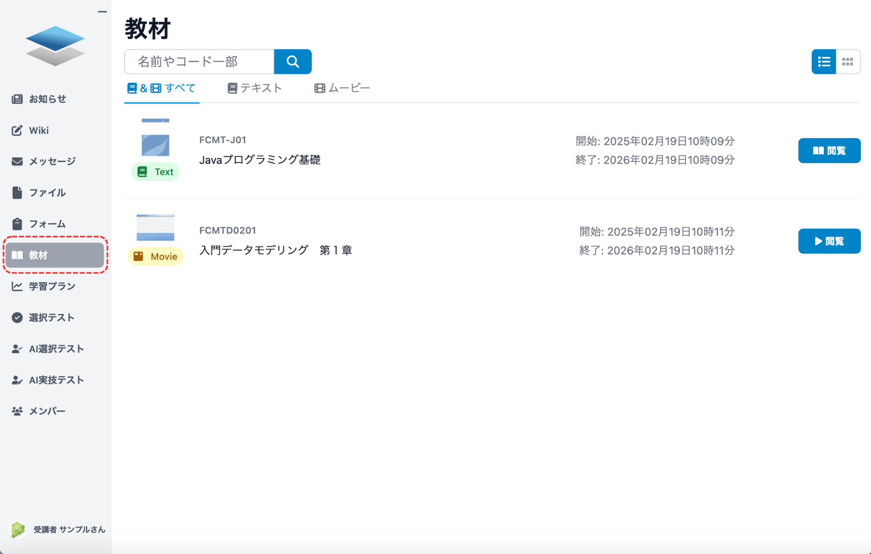This screenshot has height=554, width=871.
Task: Click 閲覧 for 入門データモデリング 第1章
Action: point(829,241)
